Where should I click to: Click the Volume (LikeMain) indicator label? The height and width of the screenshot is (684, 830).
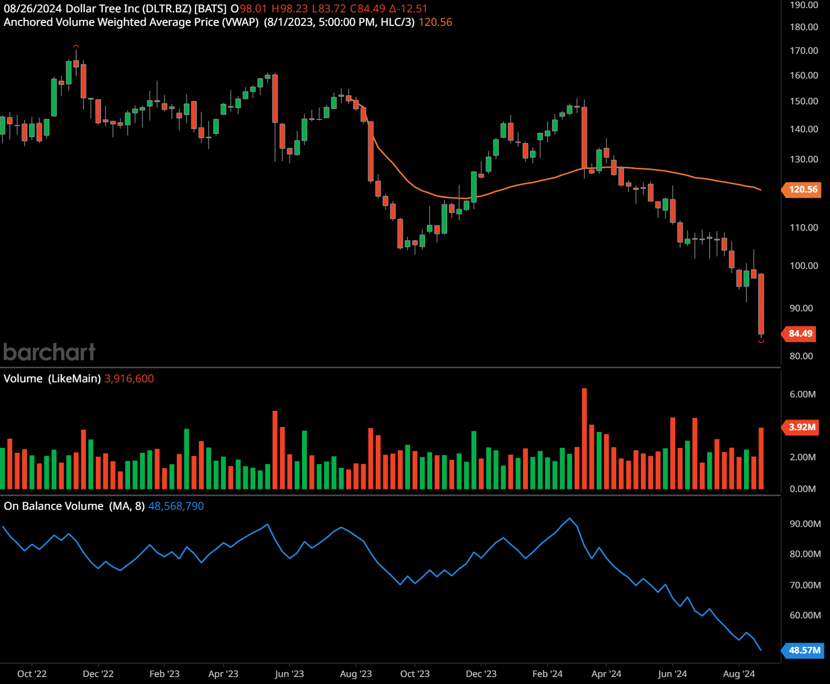[x=52, y=379]
